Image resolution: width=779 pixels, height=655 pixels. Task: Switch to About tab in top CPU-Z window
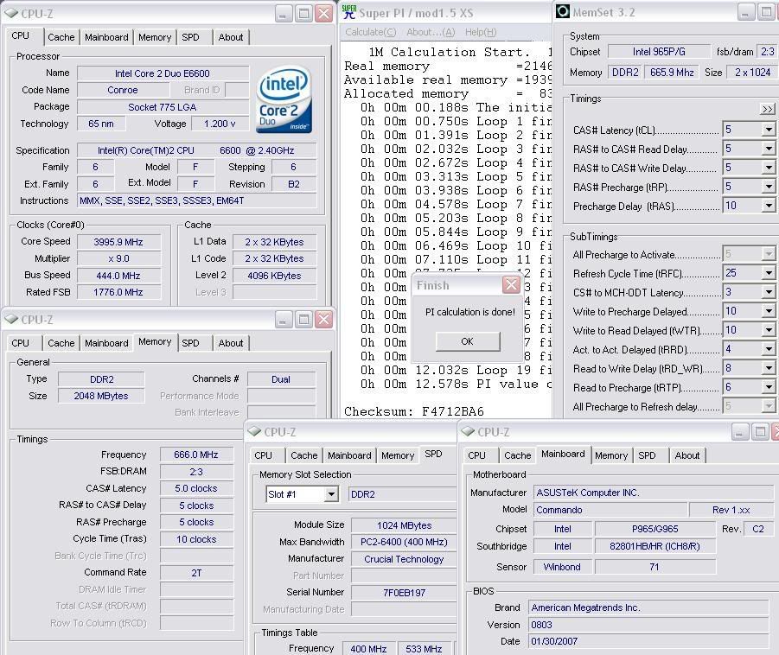(x=231, y=37)
